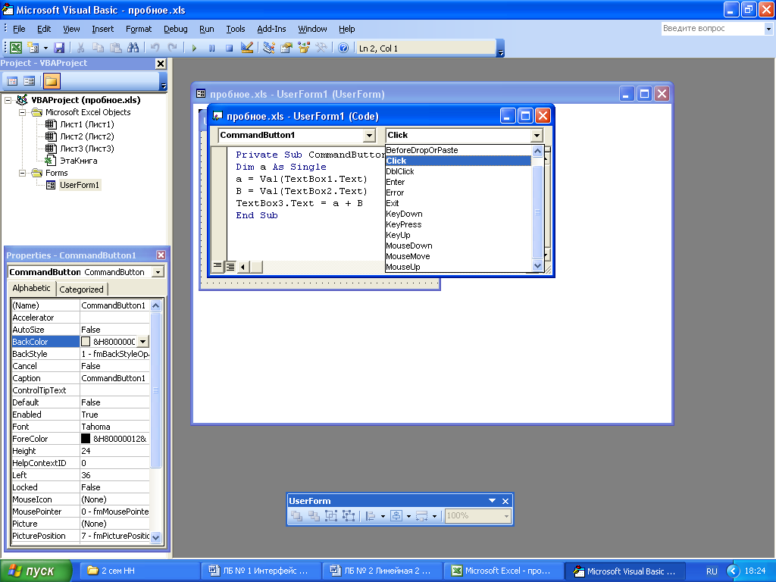Open the Insert menu
The width and height of the screenshot is (776, 582).
pos(102,30)
